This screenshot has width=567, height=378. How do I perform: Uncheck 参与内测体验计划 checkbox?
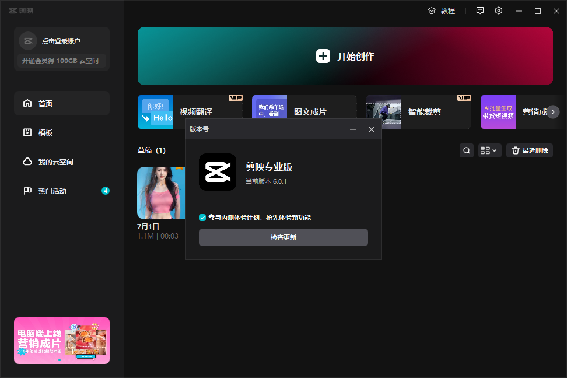[x=202, y=218]
